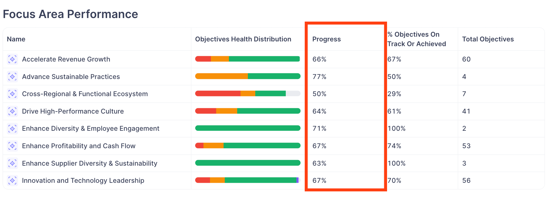The width and height of the screenshot is (552, 197).
Task: Open the Accelerate Revenue Growth focus area
Action: tap(66, 59)
